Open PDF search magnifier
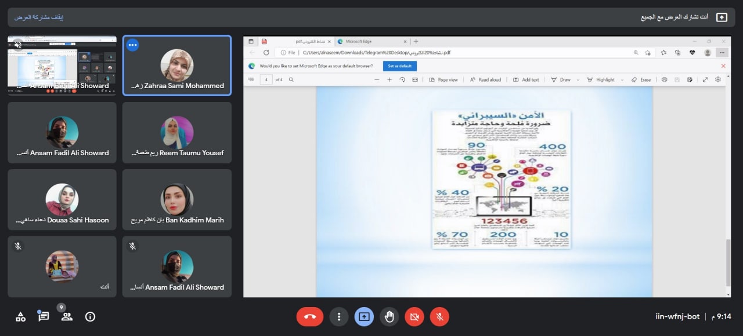This screenshot has height=336, width=743. click(291, 79)
